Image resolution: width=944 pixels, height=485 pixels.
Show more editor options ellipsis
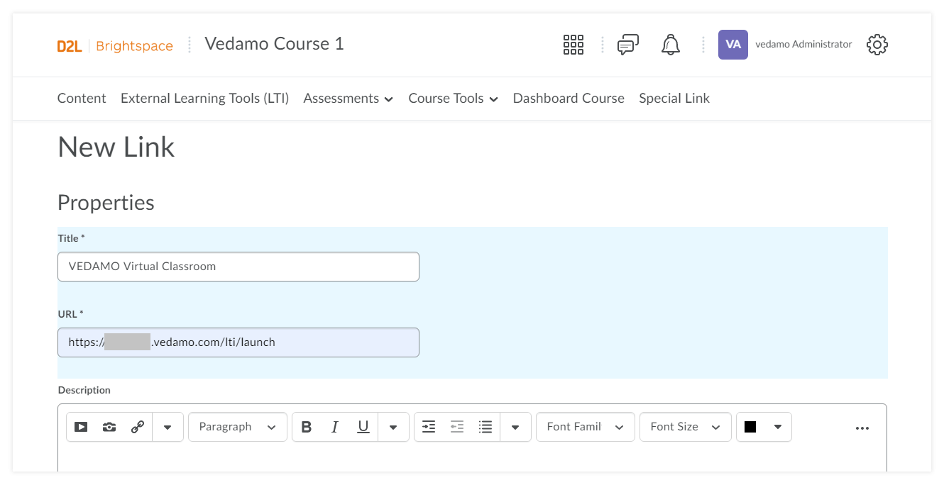click(x=862, y=428)
